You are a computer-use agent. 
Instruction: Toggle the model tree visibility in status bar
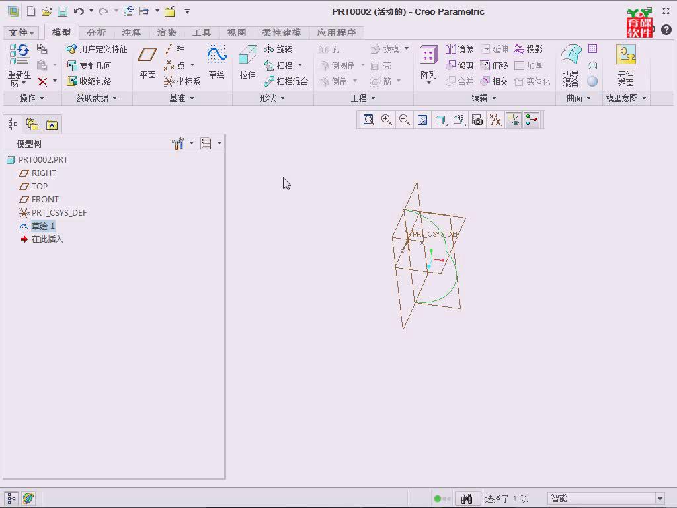coord(11,499)
